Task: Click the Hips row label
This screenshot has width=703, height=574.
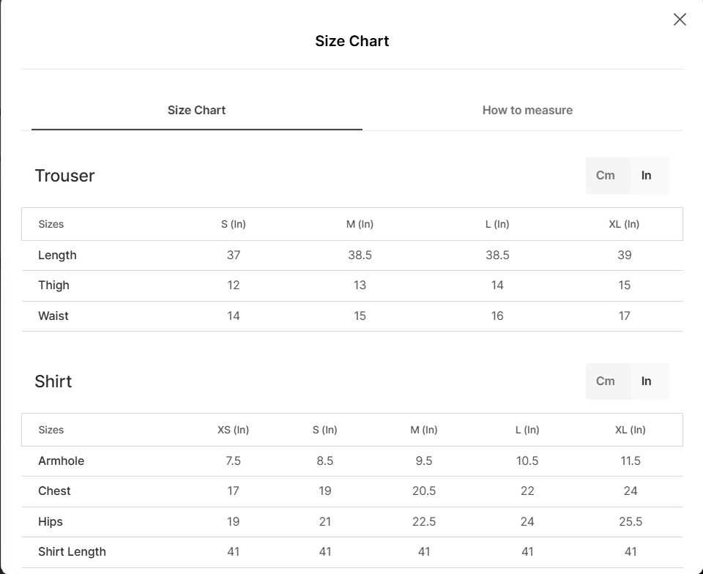Action: (x=51, y=521)
